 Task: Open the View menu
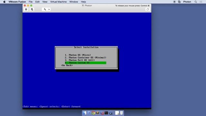[x=45, y=2]
